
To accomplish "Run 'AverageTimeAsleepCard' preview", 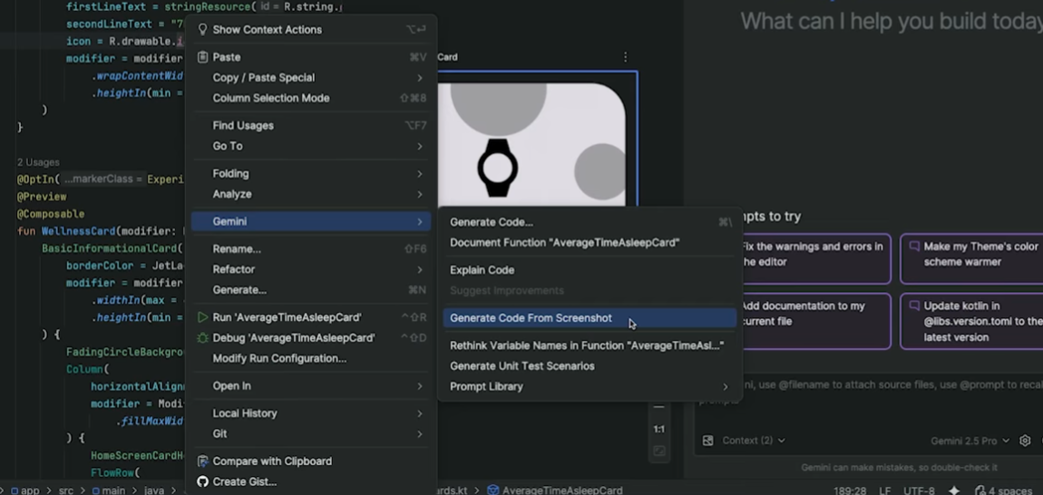I will [311, 317].
